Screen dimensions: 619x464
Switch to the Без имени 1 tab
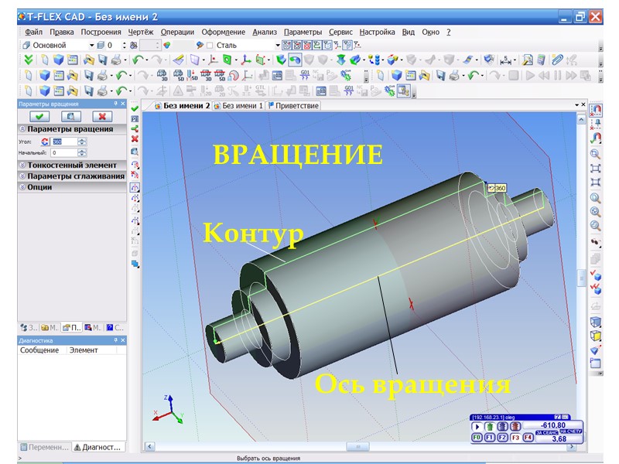click(x=238, y=106)
